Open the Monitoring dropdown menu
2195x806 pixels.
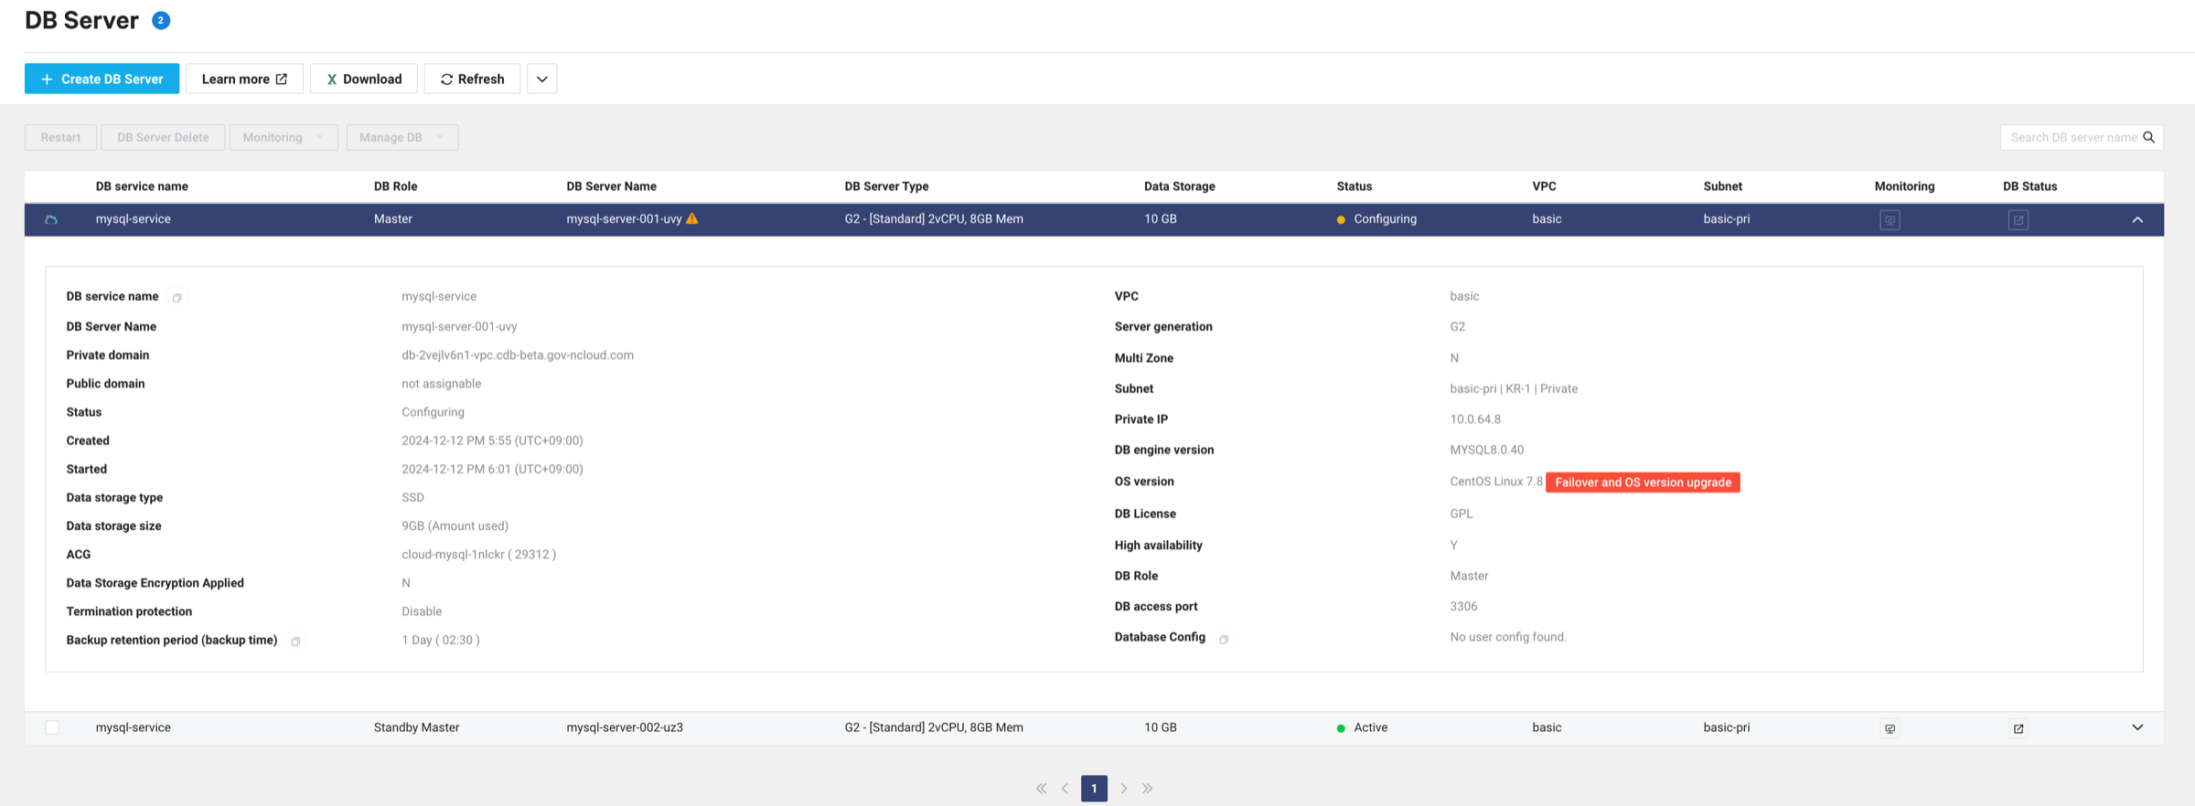[284, 137]
